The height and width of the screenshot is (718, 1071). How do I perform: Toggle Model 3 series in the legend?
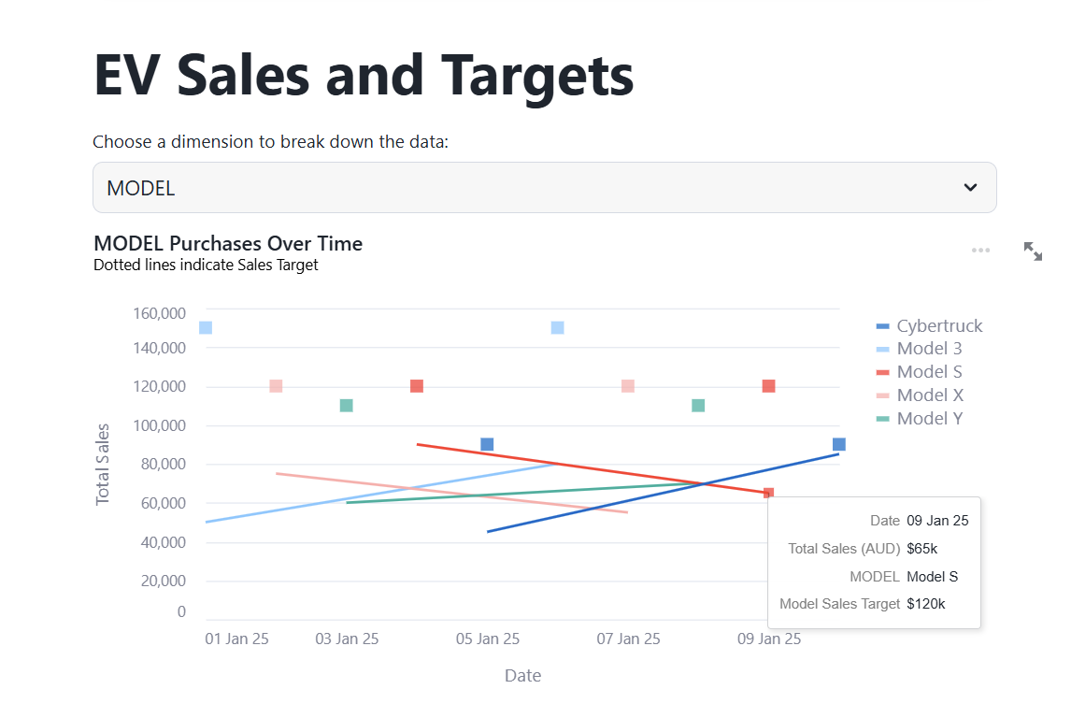[919, 349]
